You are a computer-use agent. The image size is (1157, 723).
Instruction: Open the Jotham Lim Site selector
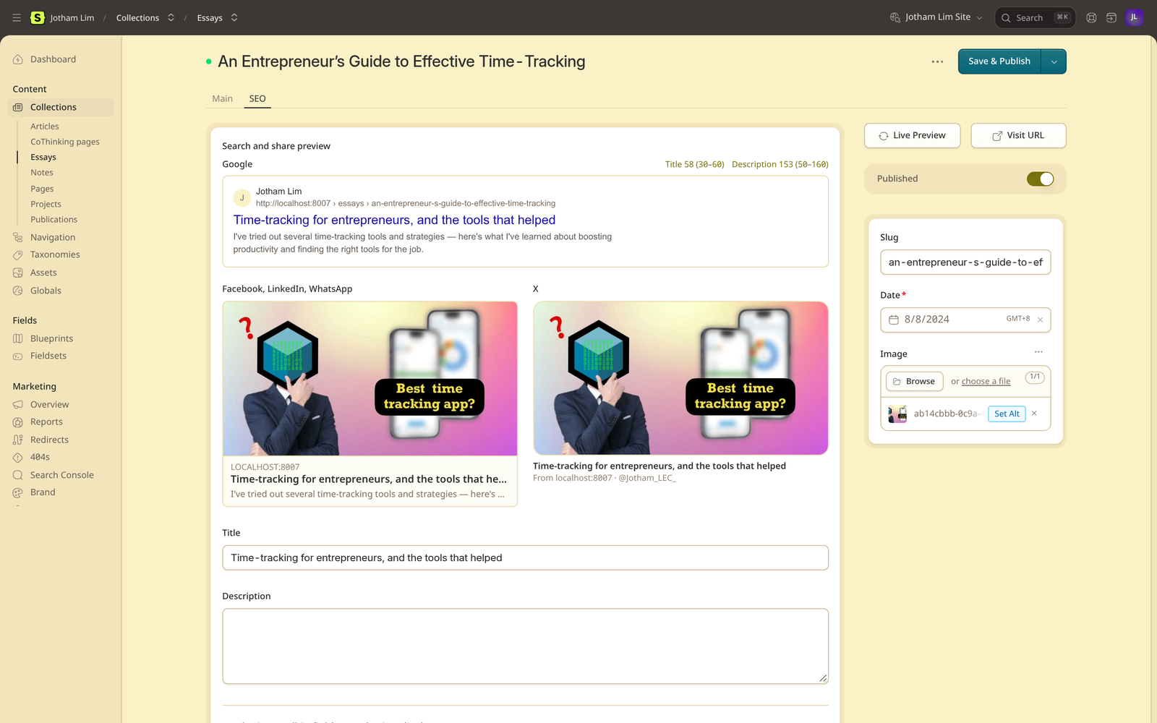(936, 17)
